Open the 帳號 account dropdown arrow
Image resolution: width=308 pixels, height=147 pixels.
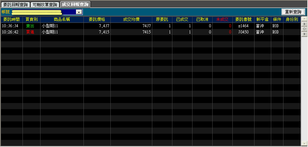(x=79, y=12)
